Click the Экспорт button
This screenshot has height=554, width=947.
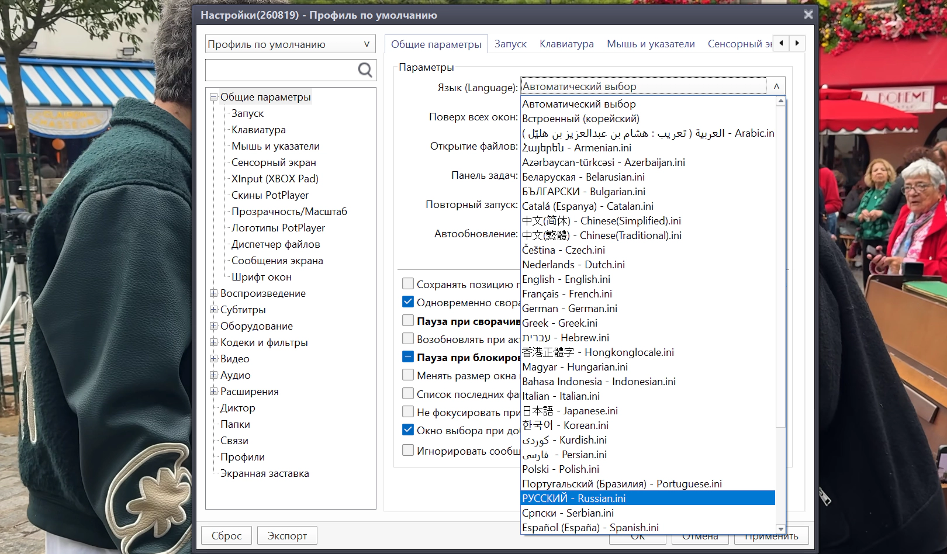click(x=287, y=536)
